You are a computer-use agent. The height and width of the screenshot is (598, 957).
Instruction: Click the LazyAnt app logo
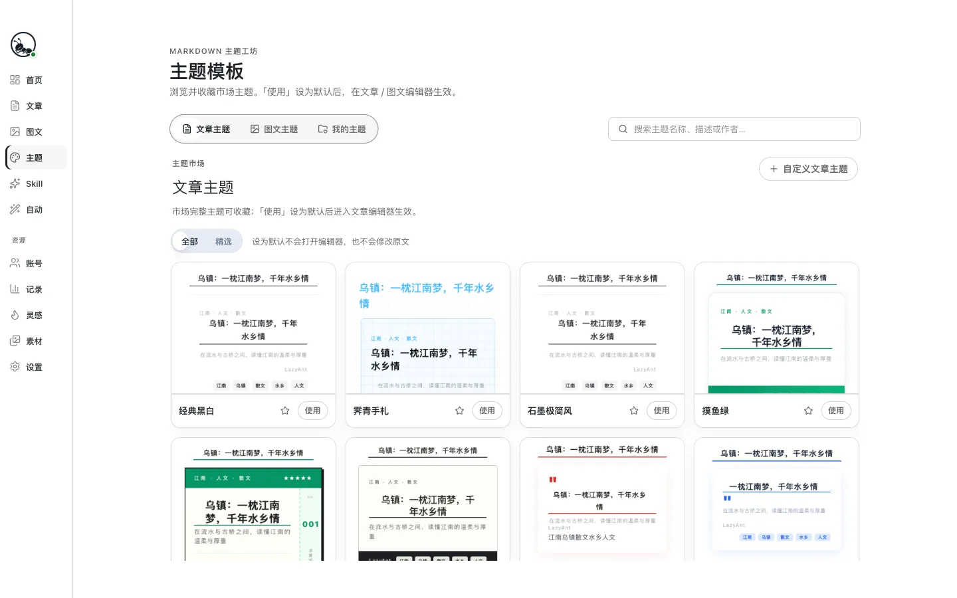[23, 45]
